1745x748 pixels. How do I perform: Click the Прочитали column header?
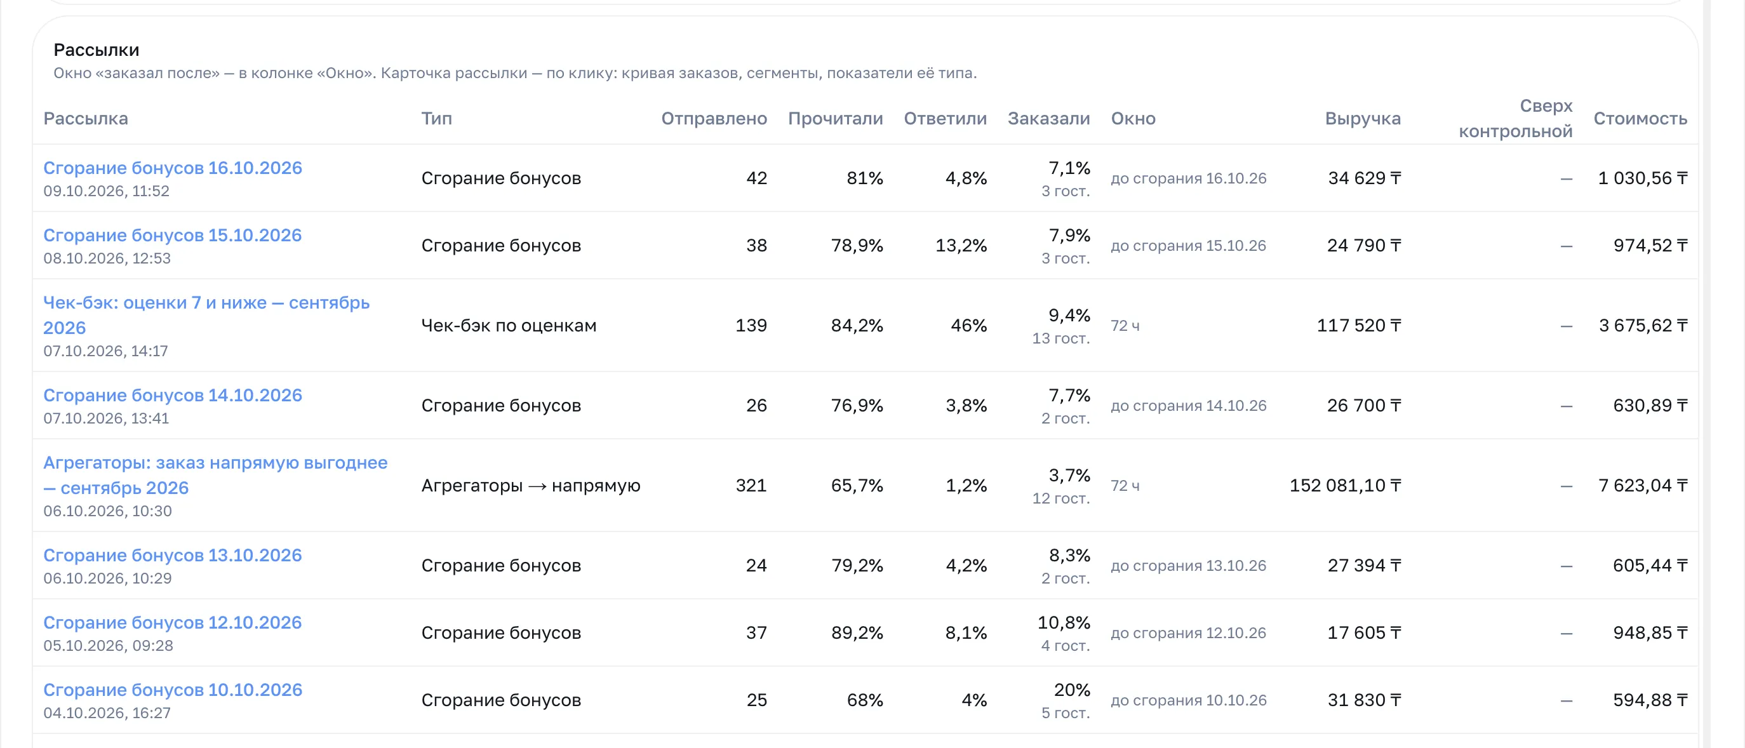[x=835, y=119]
